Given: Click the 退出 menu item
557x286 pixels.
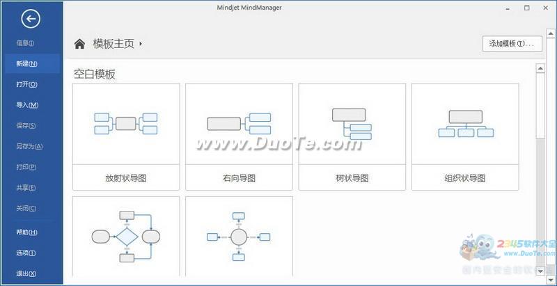Looking at the screenshot, I should coord(26,273).
